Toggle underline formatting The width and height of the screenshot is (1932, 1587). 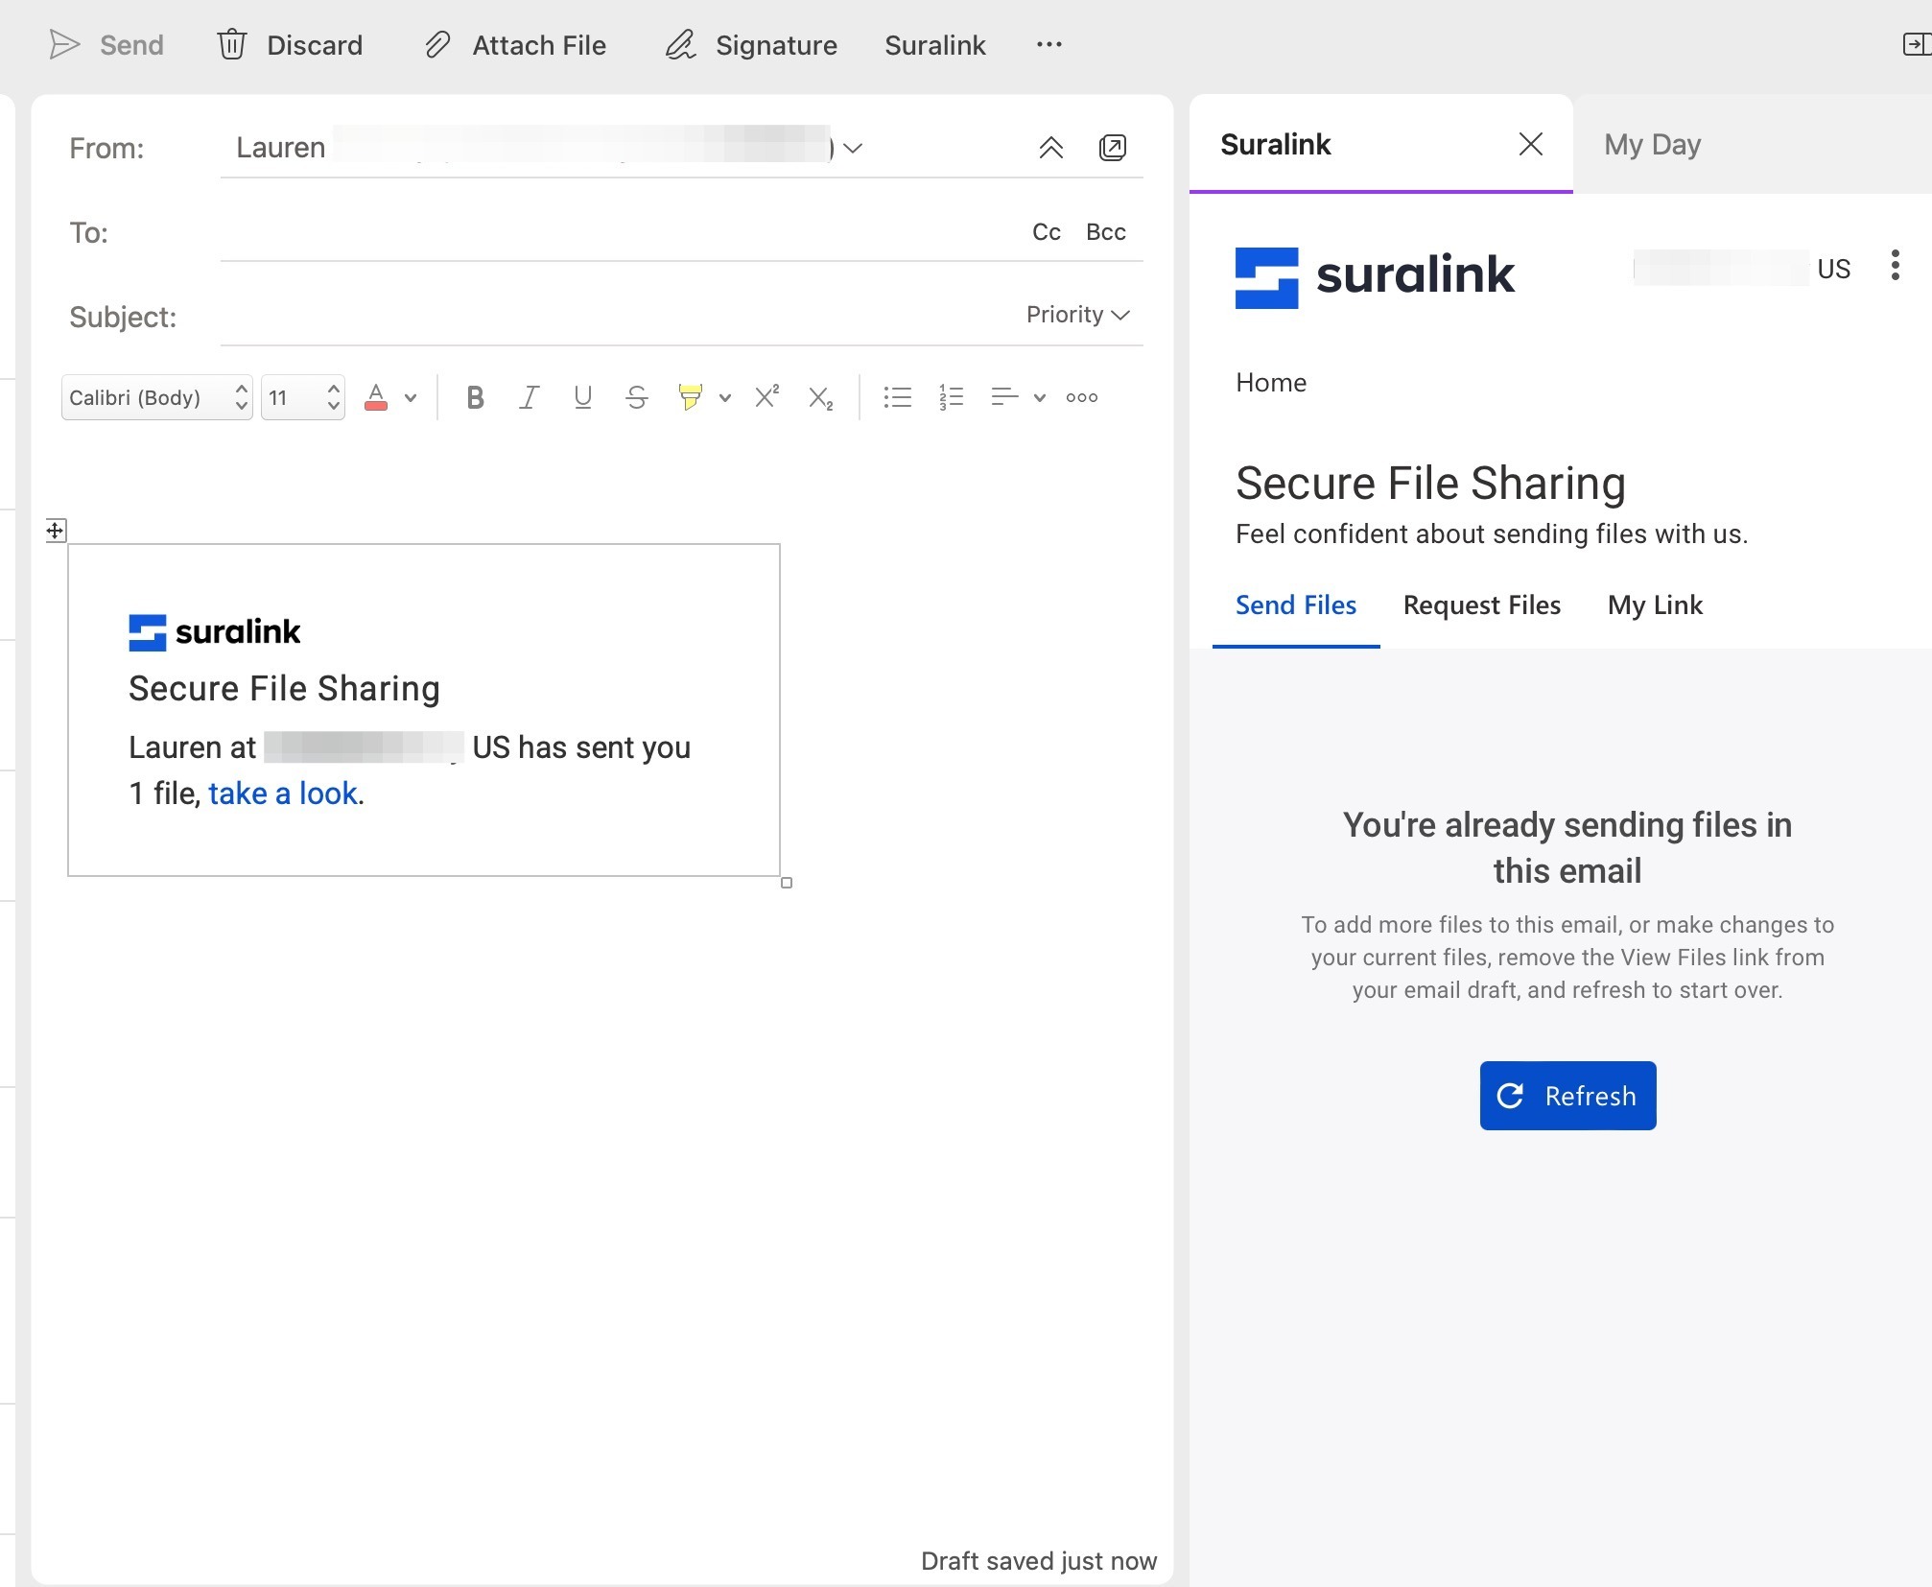click(582, 397)
